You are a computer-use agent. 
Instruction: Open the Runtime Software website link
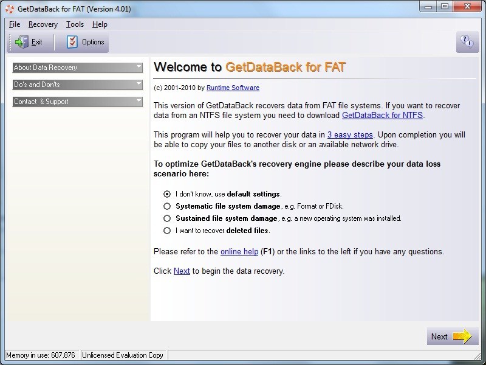tap(233, 87)
